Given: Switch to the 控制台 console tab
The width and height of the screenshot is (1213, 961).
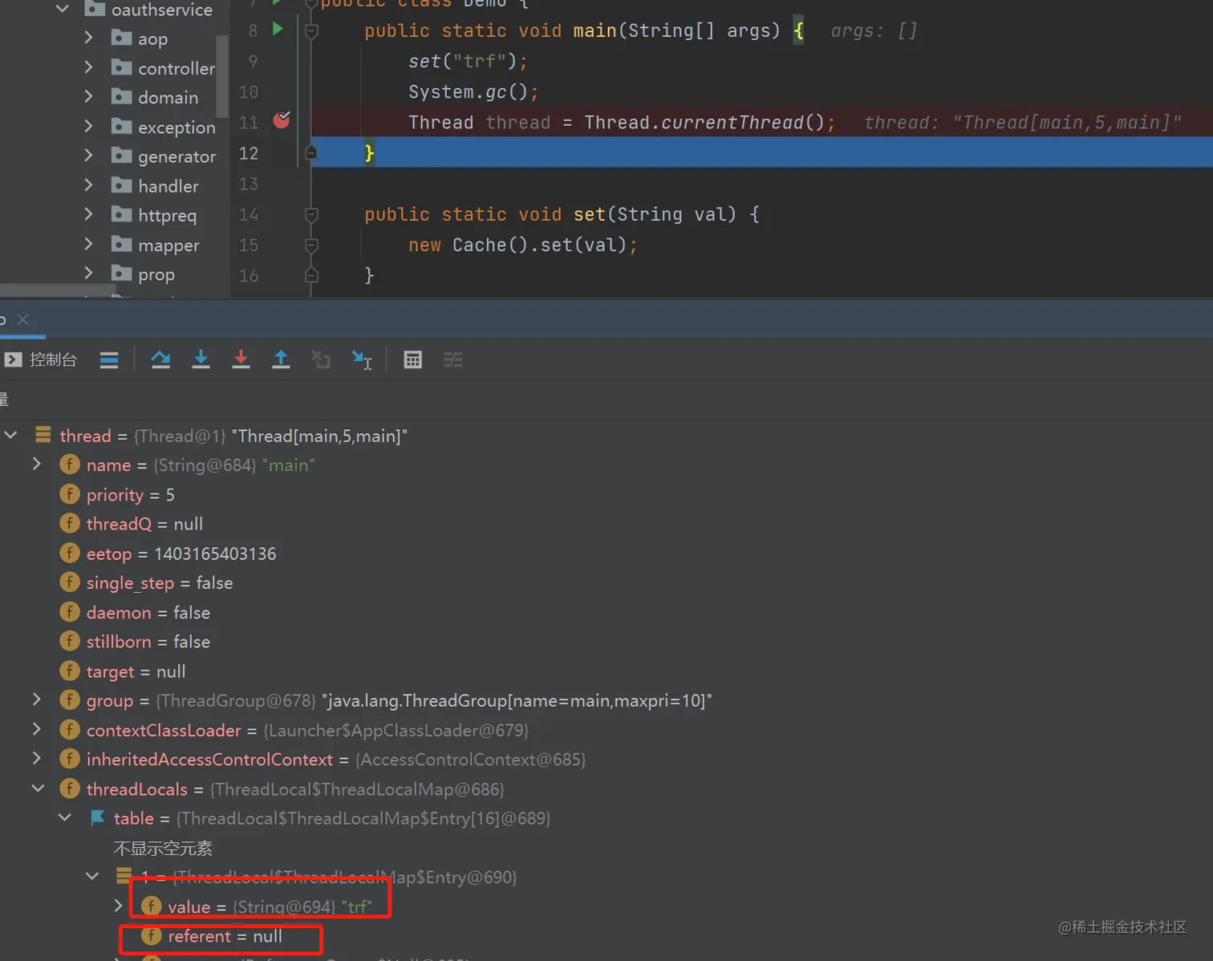Looking at the screenshot, I should click(41, 359).
